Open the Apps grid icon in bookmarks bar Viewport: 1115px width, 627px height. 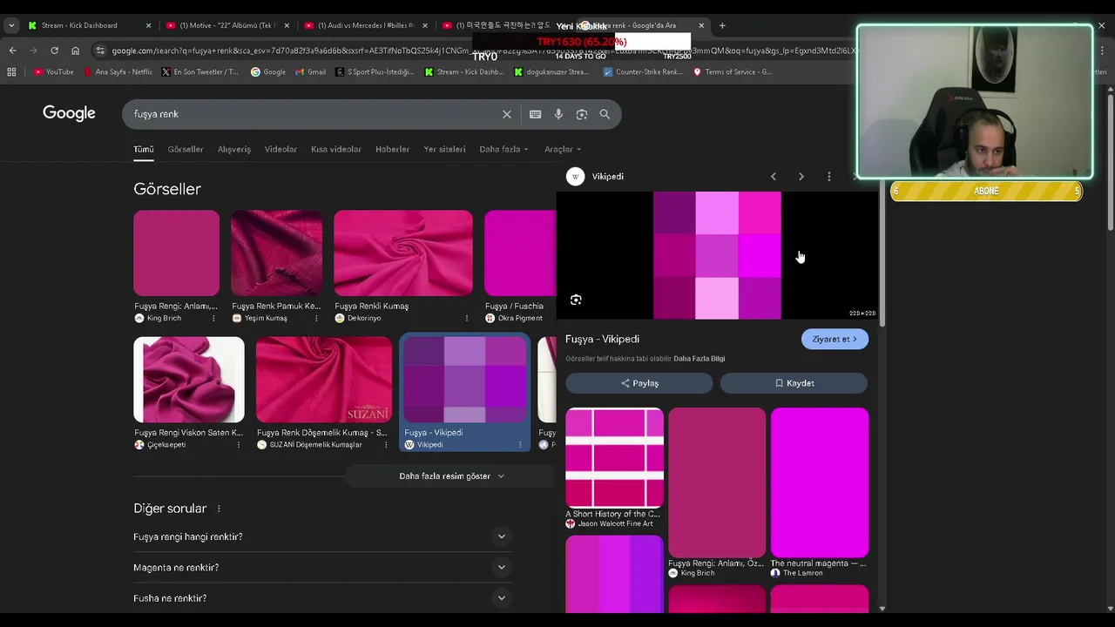[11, 72]
